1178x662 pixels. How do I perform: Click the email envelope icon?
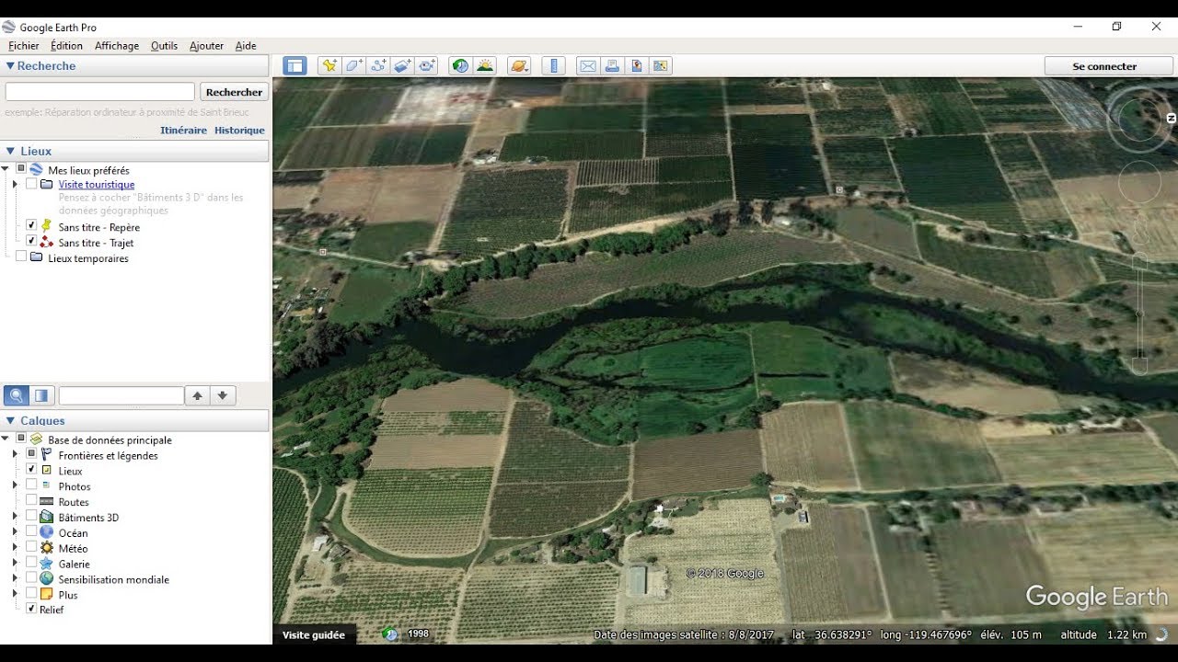pos(587,65)
